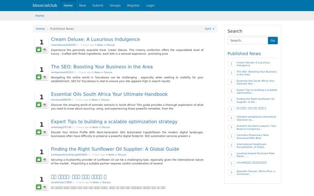Click vote count box beside sidebar Anaheim Accident Lawyers

pyautogui.click(x=231, y=127)
